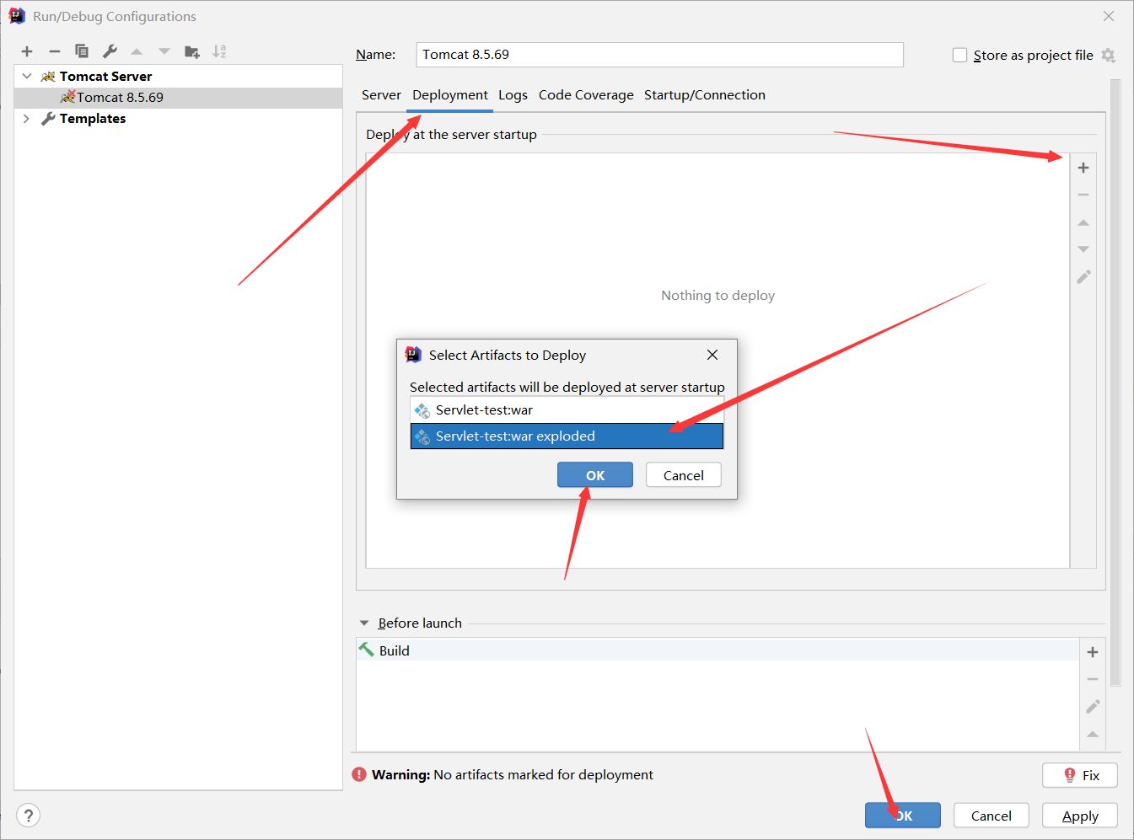
Task: Enable Store as project file checkbox
Action: (x=959, y=55)
